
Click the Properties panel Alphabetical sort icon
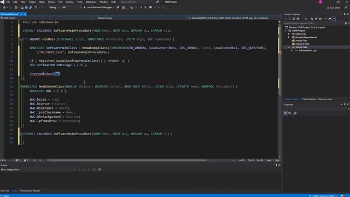pyautogui.click(x=290, y=113)
